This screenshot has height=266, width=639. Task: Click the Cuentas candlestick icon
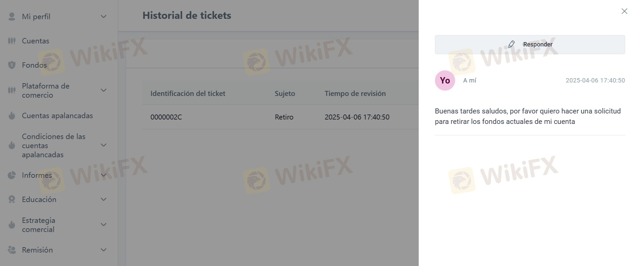tap(12, 41)
